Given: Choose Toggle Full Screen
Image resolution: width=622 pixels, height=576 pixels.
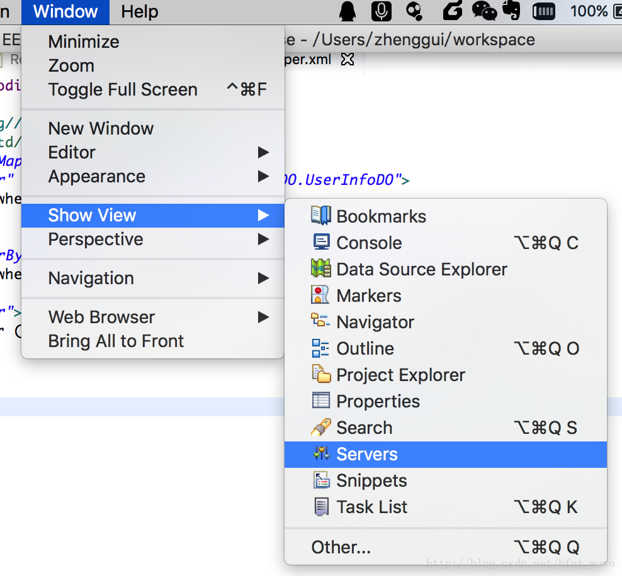Looking at the screenshot, I should [x=123, y=89].
